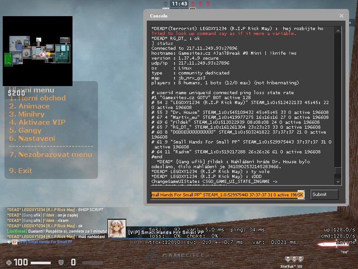Click the console scrollbar up arrow
The width and height of the screenshot is (358, 269).
point(338,29)
